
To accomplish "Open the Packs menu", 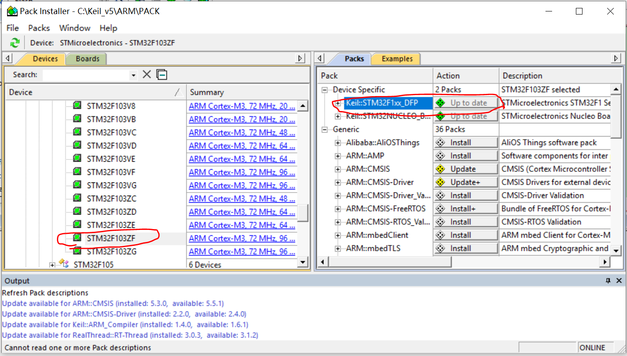I will 39,28.
